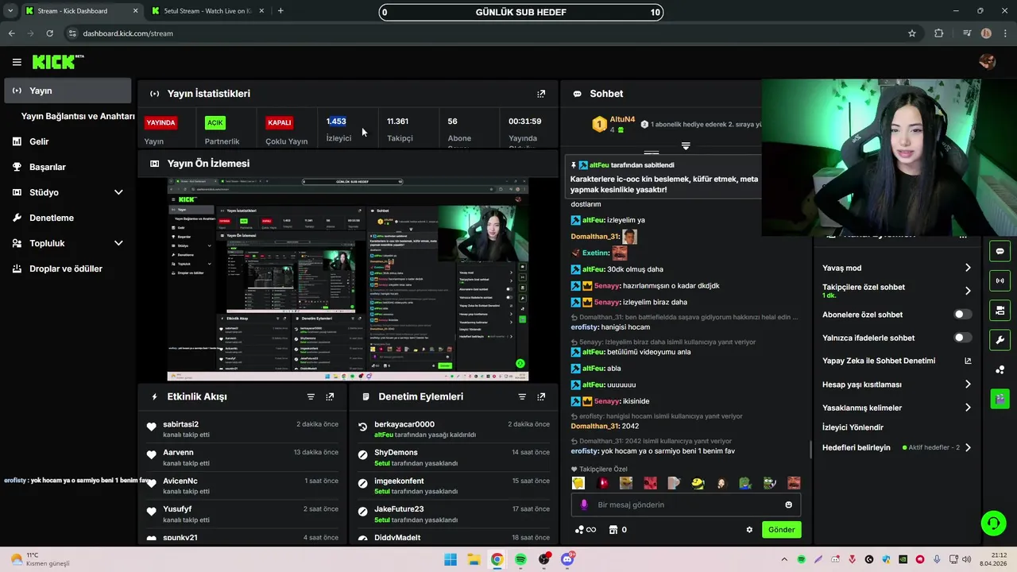Open a new browser tab
The height and width of the screenshot is (572, 1017).
[x=280, y=11]
